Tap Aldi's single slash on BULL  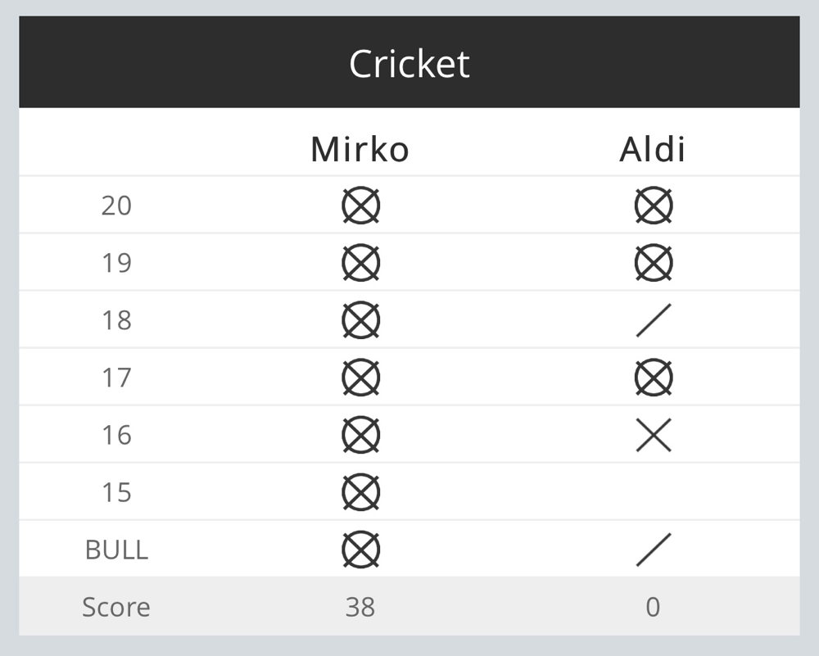pyautogui.click(x=653, y=550)
